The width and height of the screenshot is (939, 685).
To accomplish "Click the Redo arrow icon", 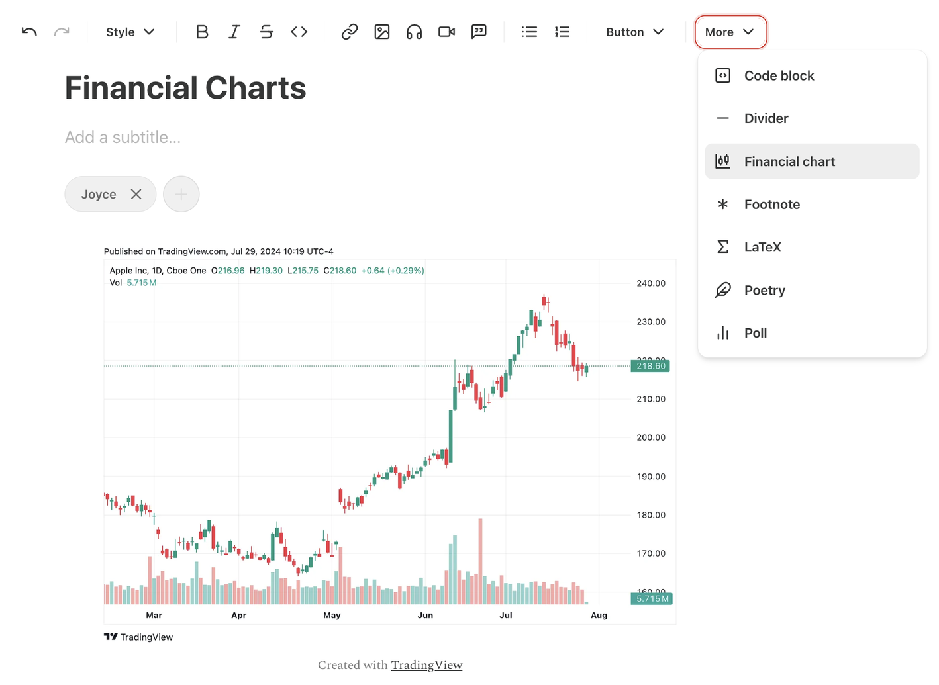I will [x=61, y=31].
